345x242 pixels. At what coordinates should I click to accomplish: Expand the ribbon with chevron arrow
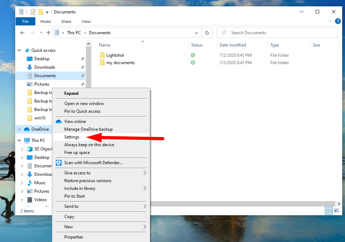pos(331,21)
